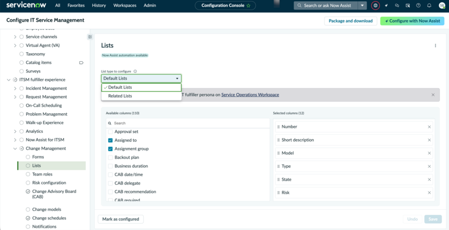Collapse the ITSM fulfiller experience node
The image size is (449, 230).
click(8, 80)
